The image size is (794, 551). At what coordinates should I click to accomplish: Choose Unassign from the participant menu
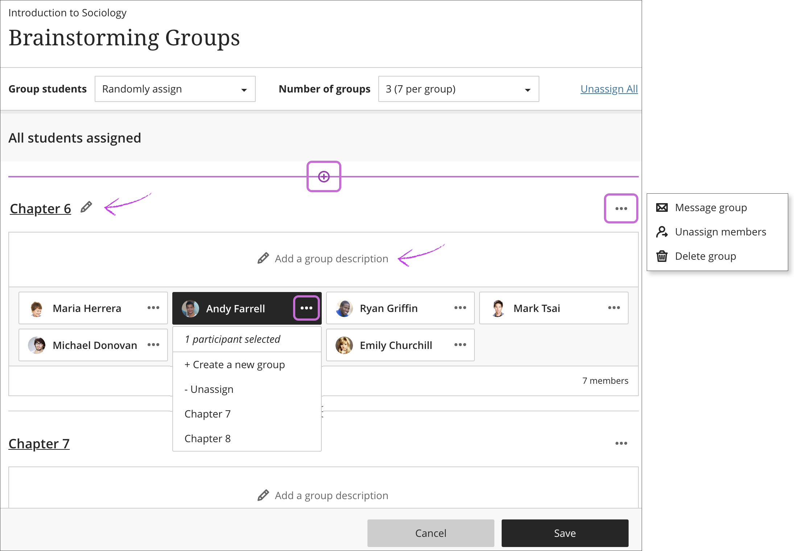click(209, 389)
